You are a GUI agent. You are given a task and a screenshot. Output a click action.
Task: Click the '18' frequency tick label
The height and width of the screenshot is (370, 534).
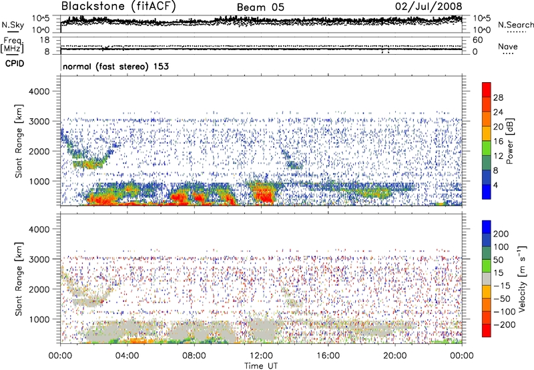click(x=45, y=40)
